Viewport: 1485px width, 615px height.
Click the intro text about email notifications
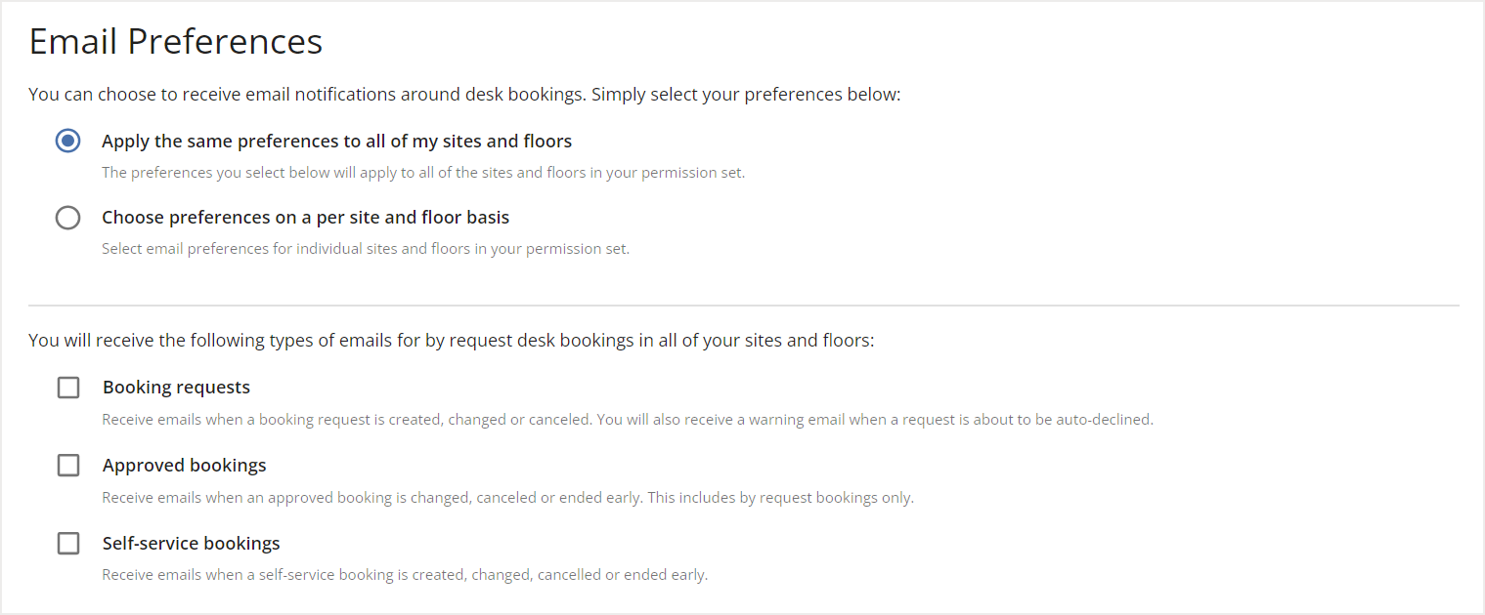pos(465,94)
